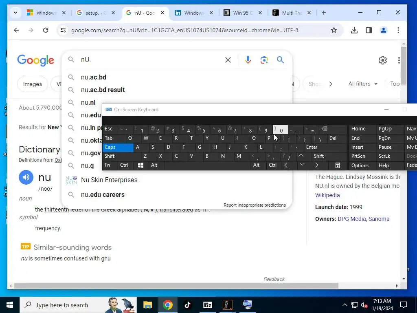Submit search with magnifier icon

pos(280,60)
